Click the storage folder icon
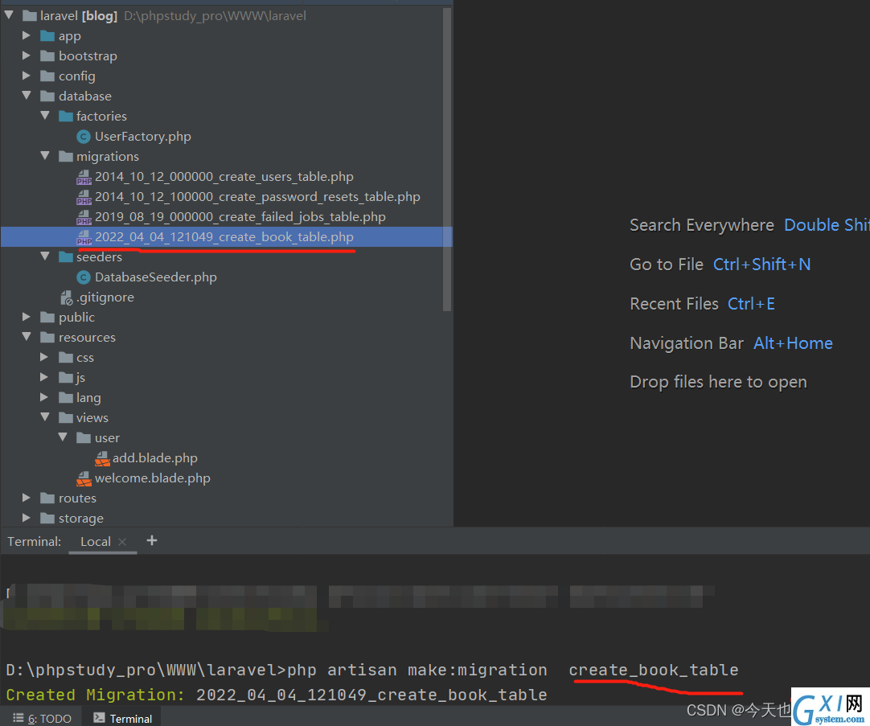Screen dimensions: 870x726 point(47,518)
